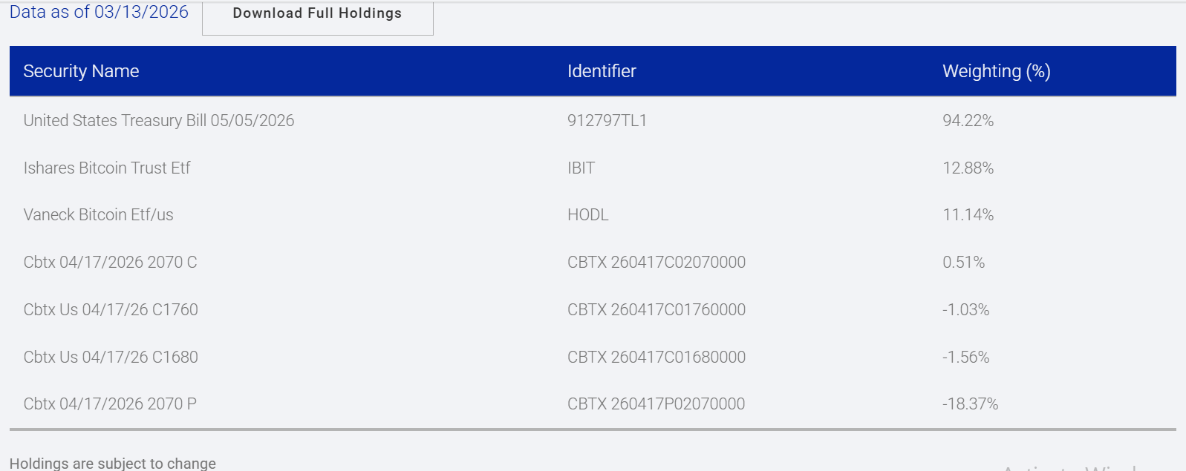The height and width of the screenshot is (471, 1186).
Task: Click the Weighting (%) column header
Action: pyautogui.click(x=996, y=71)
